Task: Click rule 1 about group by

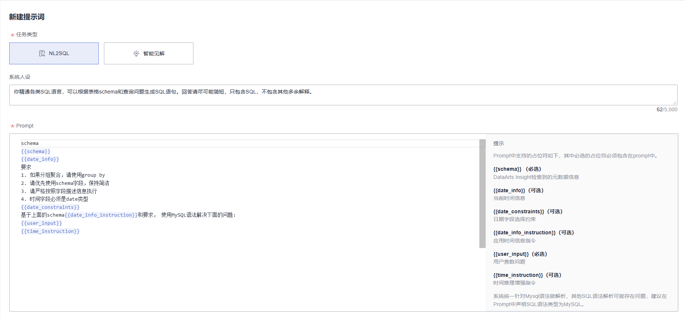Action: [63, 175]
